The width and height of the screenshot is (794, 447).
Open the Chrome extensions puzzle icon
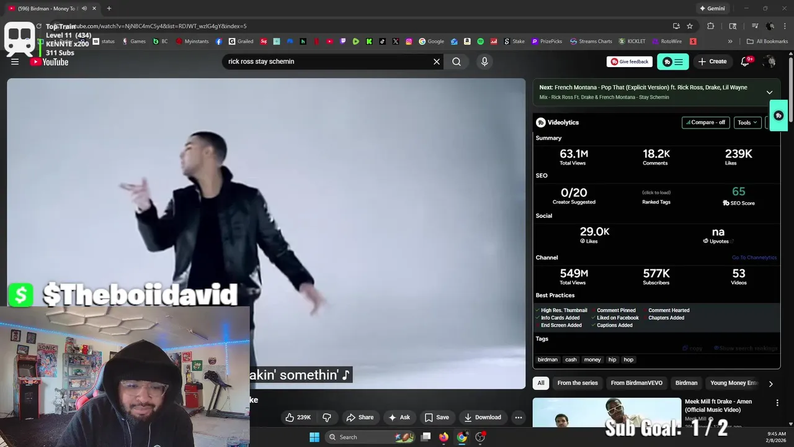(711, 26)
